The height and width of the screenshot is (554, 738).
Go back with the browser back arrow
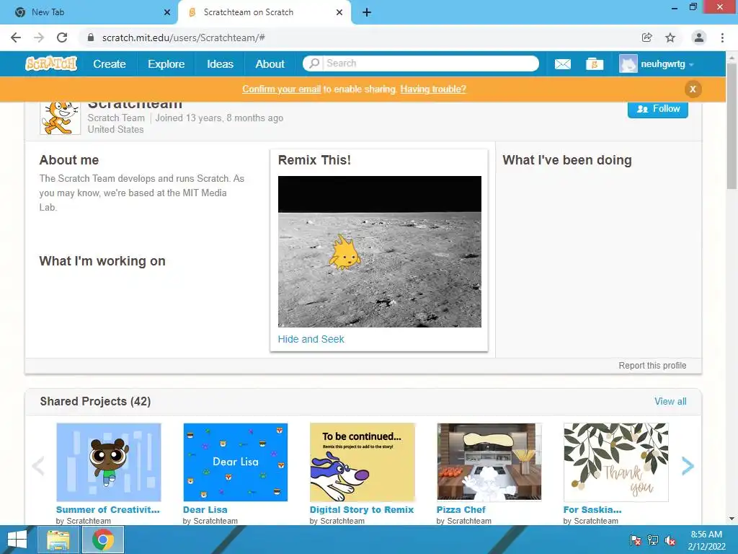pos(16,38)
